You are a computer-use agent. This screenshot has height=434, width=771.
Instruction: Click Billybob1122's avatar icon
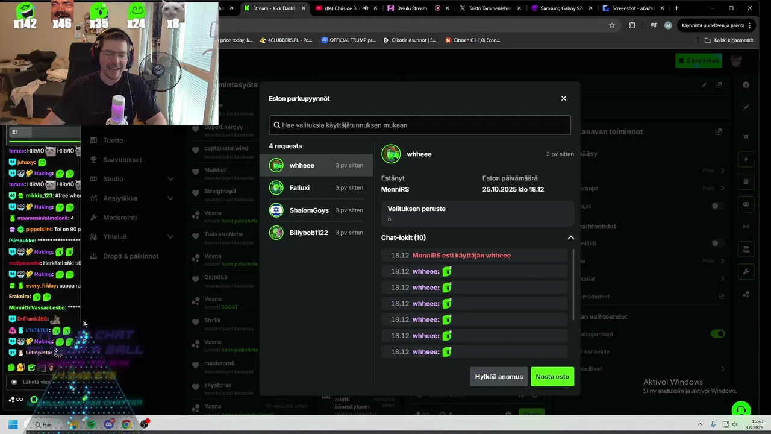pyautogui.click(x=276, y=232)
